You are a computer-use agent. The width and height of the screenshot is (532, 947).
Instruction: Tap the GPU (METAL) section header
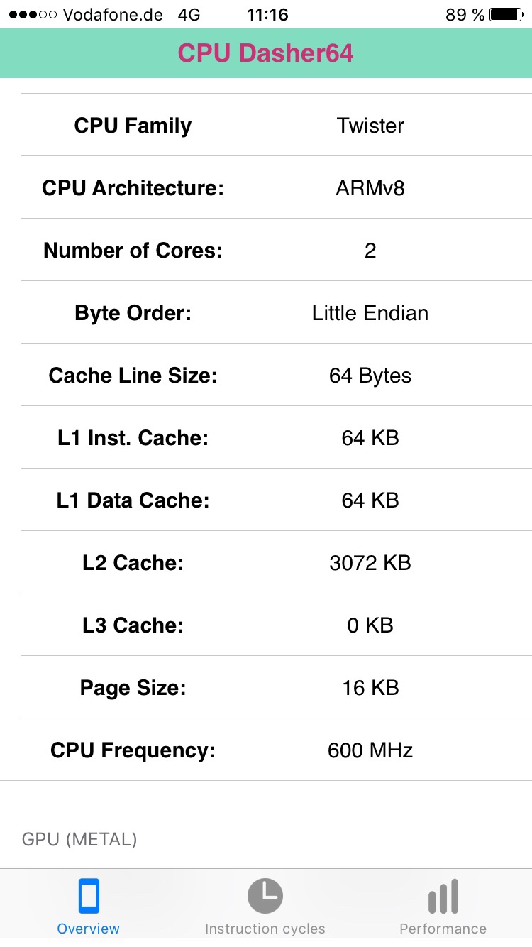coord(79,840)
